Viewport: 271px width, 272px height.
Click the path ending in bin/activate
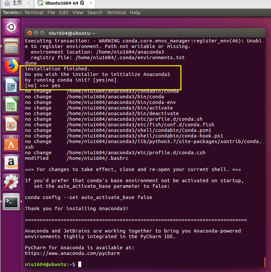(x=120, y=108)
